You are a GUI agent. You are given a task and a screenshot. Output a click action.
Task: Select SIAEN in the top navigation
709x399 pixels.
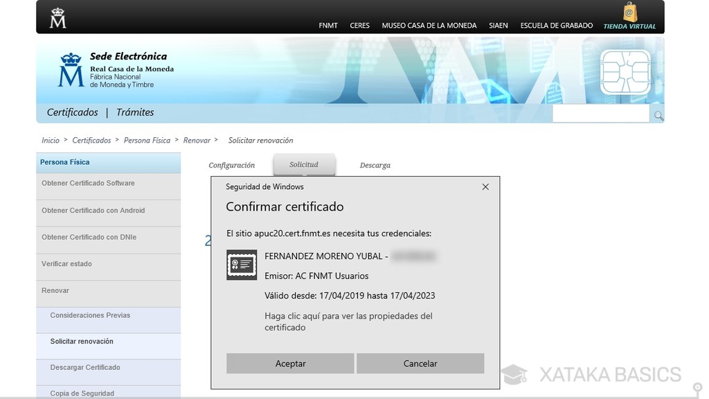point(499,25)
